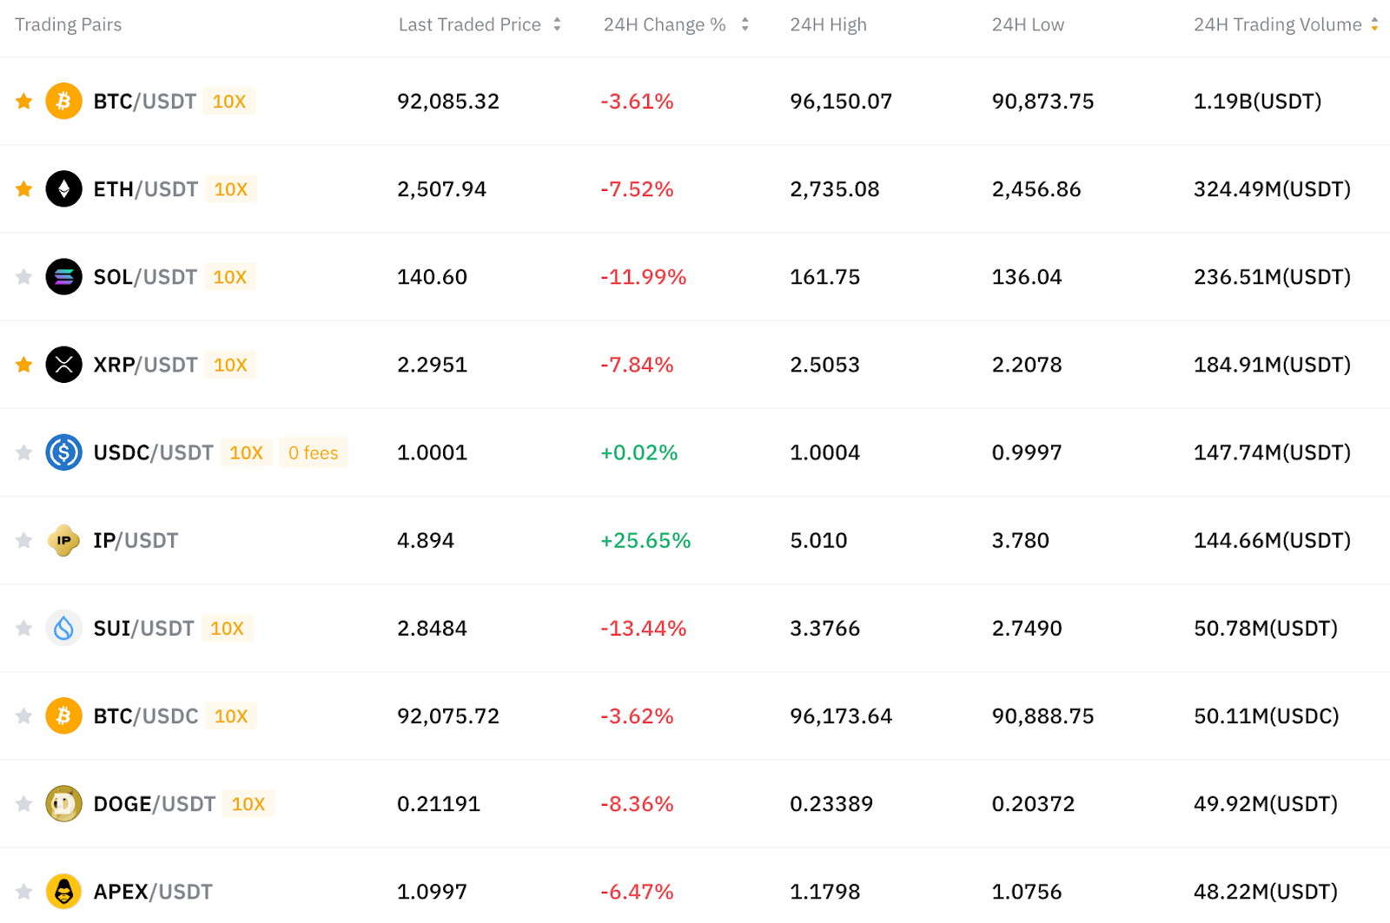The width and height of the screenshot is (1390, 923).
Task: Click the 0 fees badge on USDC/USDT
Action: (x=314, y=452)
